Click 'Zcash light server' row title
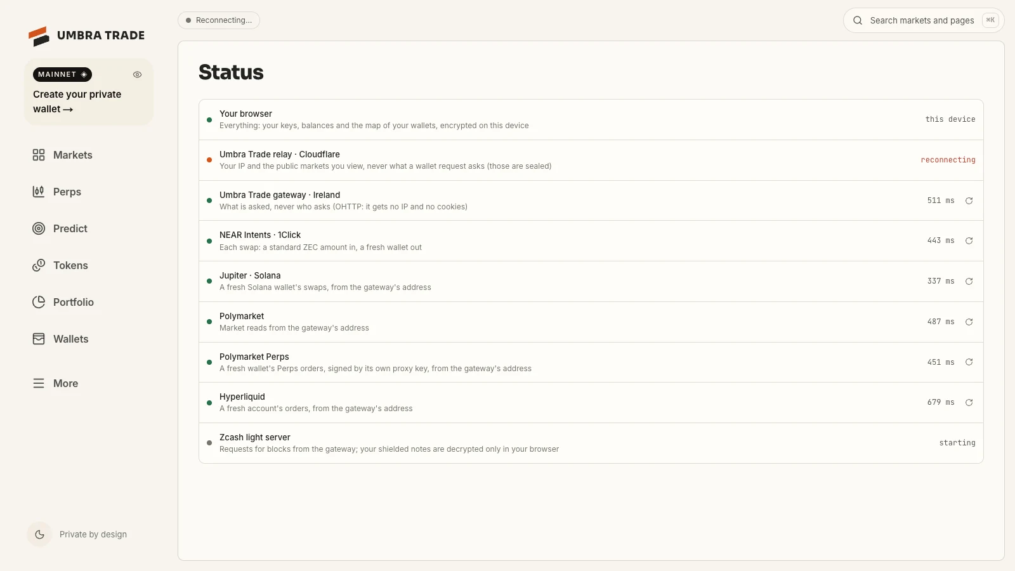 point(255,437)
